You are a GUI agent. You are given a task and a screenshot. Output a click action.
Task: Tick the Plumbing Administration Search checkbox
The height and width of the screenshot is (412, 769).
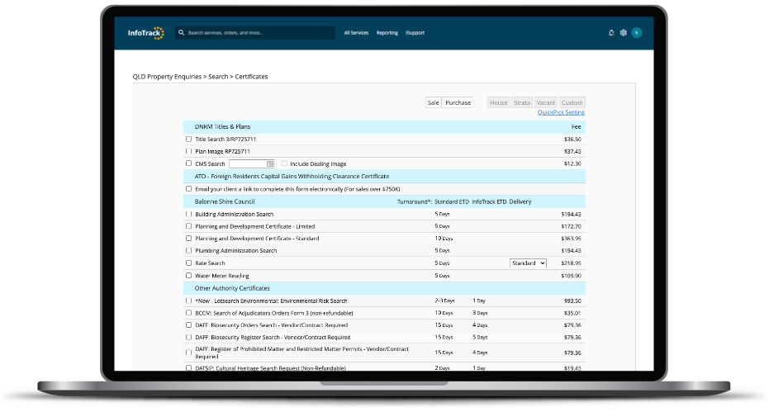point(189,251)
